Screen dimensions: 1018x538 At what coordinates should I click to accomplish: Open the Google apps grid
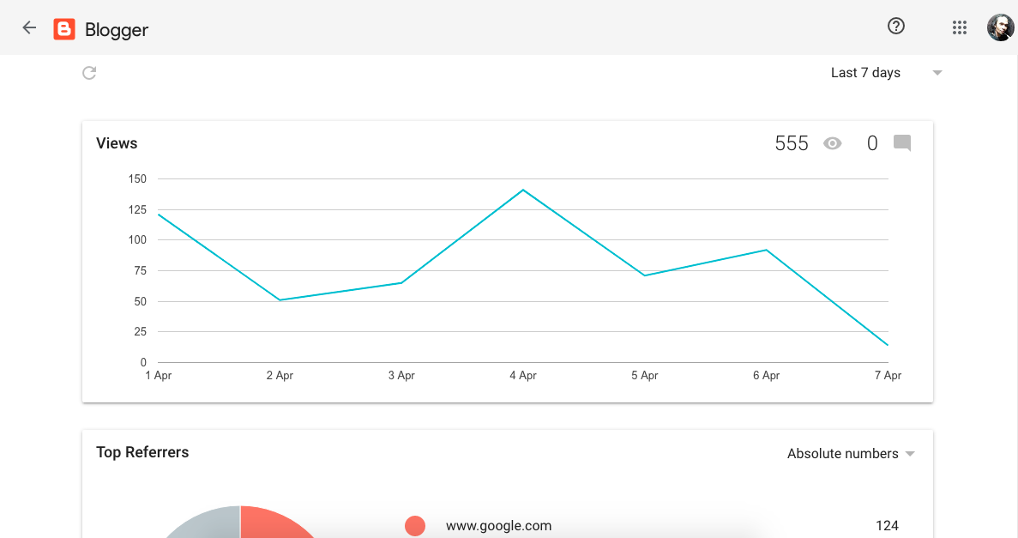[960, 27]
